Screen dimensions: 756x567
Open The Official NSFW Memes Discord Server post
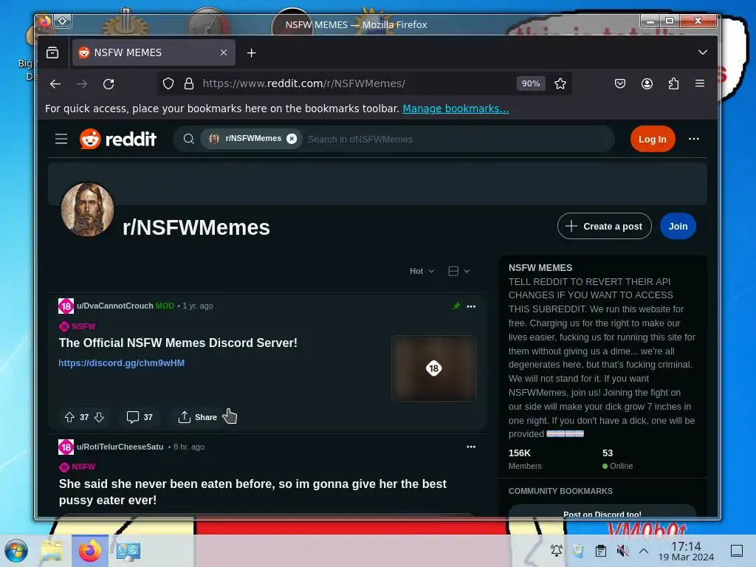[x=178, y=343]
